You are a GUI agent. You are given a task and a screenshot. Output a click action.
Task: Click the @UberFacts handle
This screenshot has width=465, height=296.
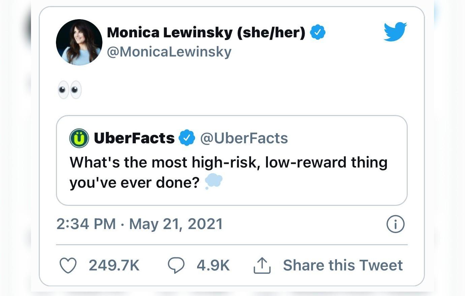click(x=245, y=138)
